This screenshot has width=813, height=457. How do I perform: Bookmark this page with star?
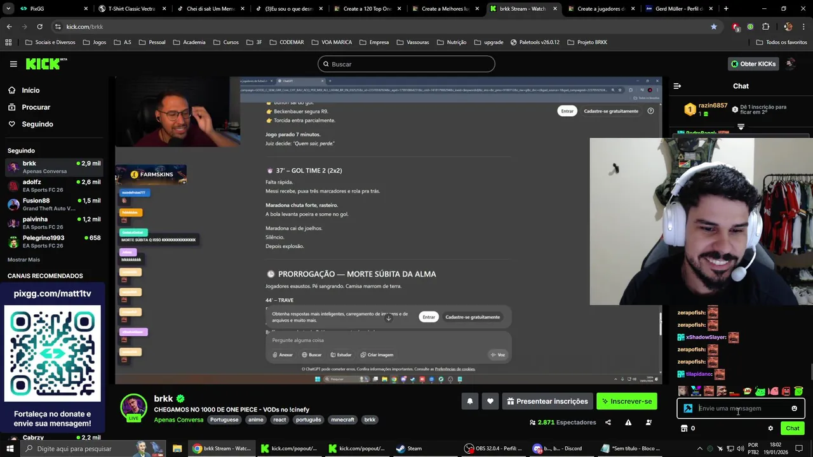[x=714, y=27]
